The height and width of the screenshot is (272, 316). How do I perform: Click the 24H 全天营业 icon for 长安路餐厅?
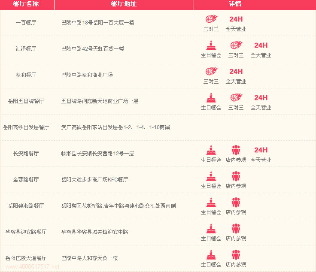(x=261, y=150)
